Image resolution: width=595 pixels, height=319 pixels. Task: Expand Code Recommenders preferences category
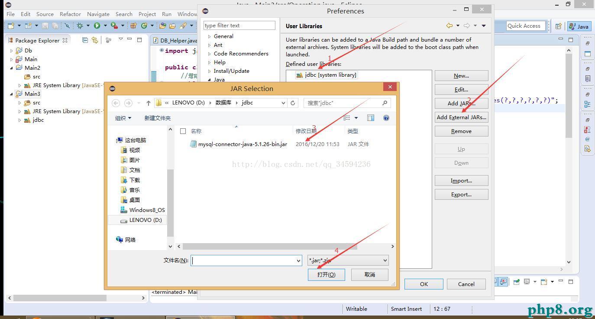(x=209, y=54)
